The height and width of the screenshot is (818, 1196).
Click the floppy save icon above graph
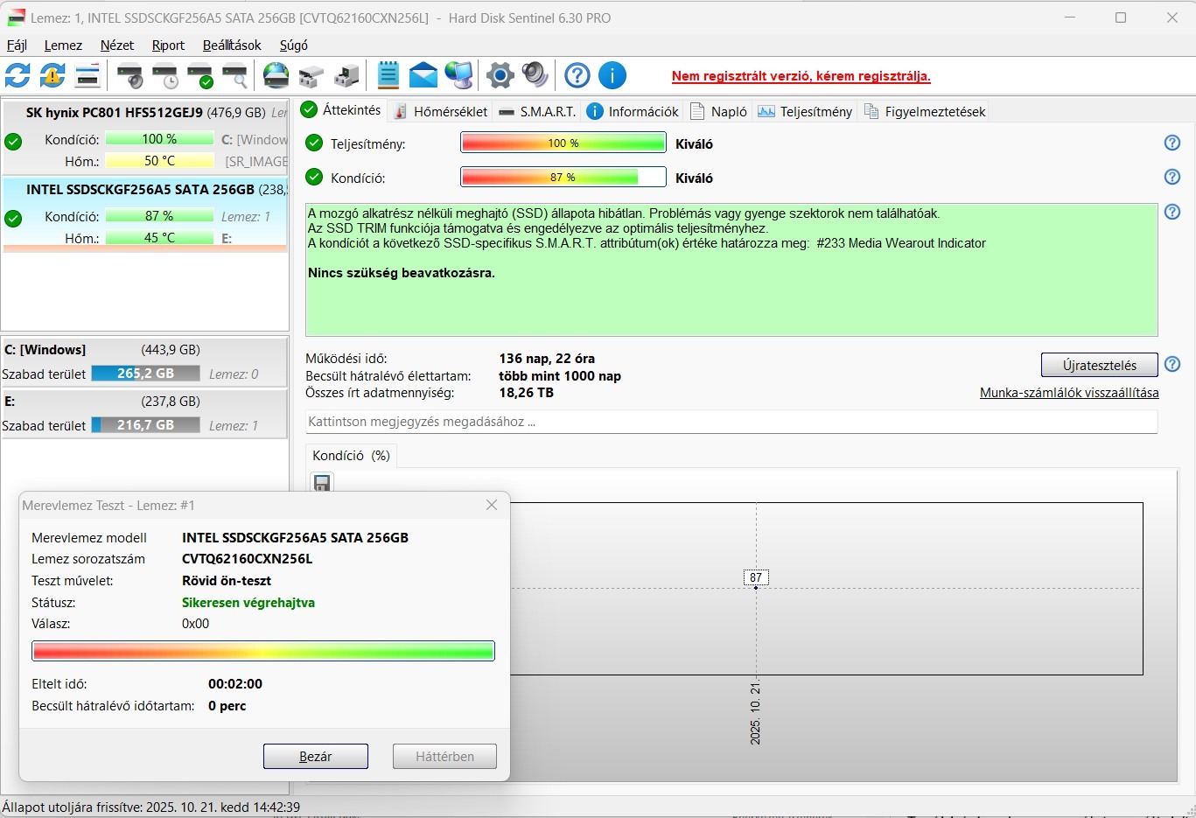pos(322,483)
